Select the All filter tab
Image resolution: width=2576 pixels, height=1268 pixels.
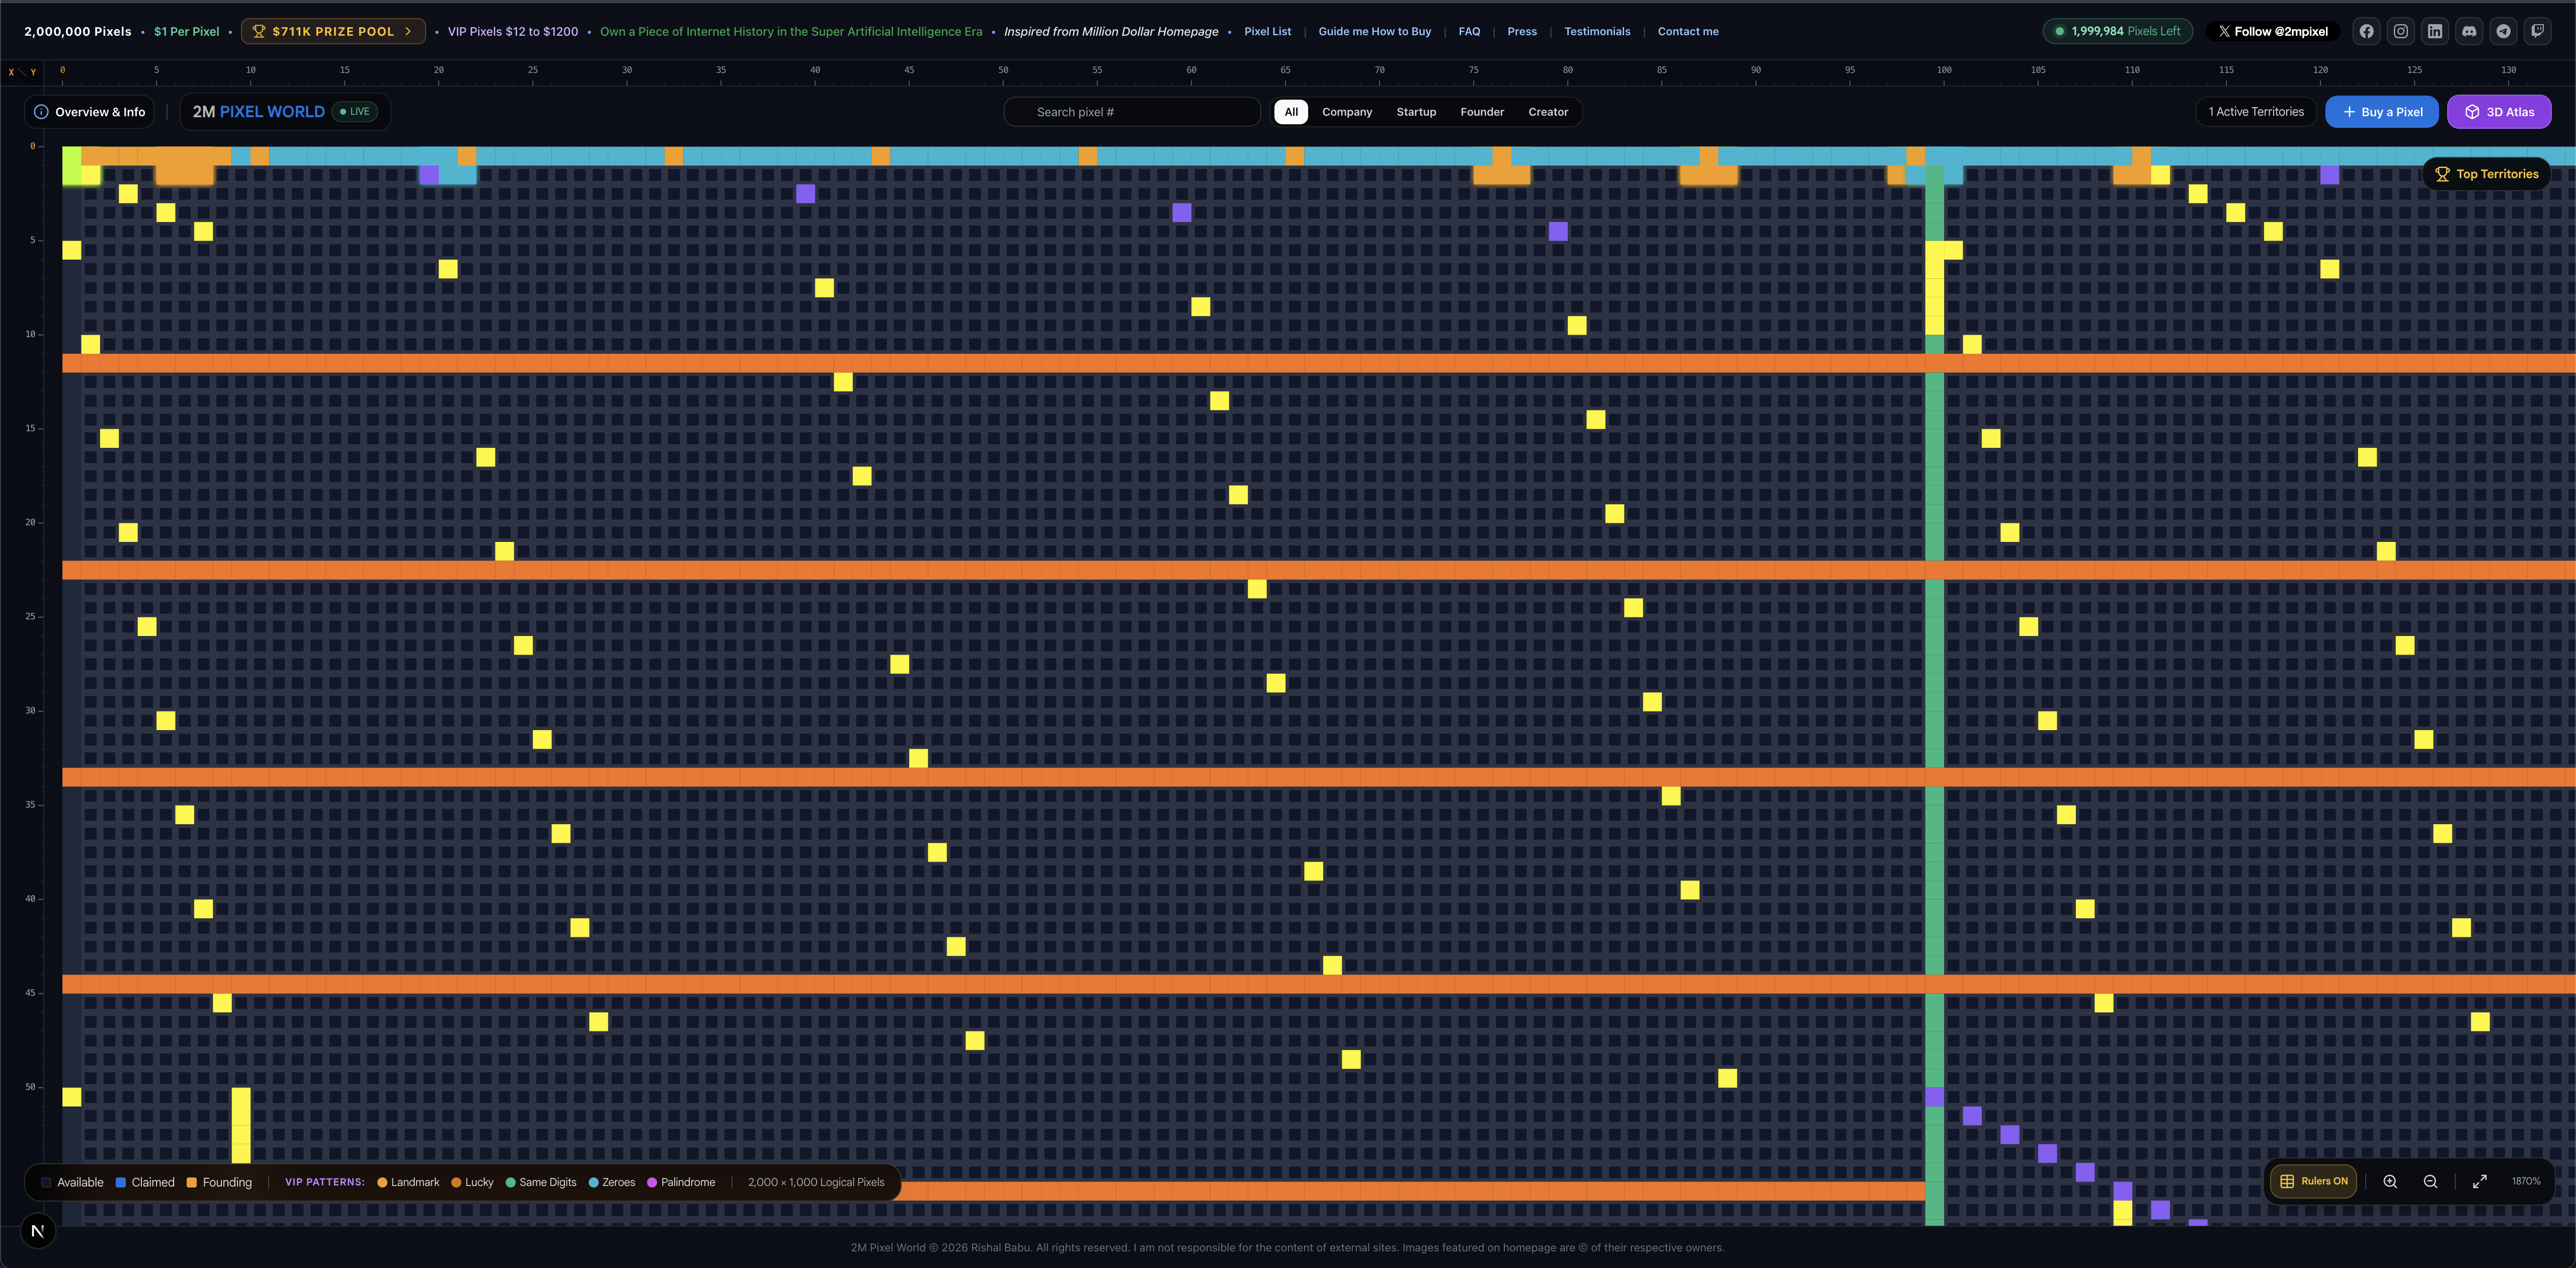pos(1291,112)
